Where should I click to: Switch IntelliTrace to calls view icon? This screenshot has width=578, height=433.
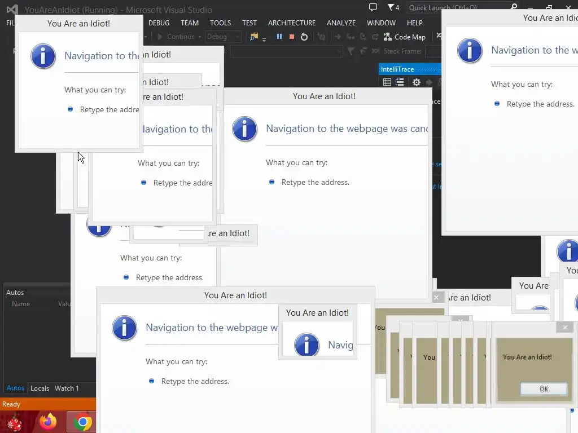pos(400,82)
